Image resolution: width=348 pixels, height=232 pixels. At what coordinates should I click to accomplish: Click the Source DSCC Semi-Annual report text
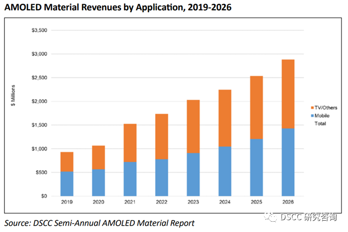(x=100, y=223)
